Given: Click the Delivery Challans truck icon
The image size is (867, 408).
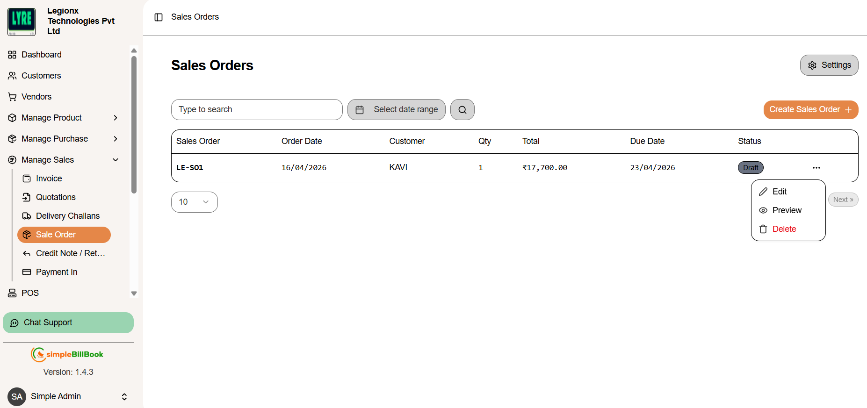Looking at the screenshot, I should pos(27,216).
